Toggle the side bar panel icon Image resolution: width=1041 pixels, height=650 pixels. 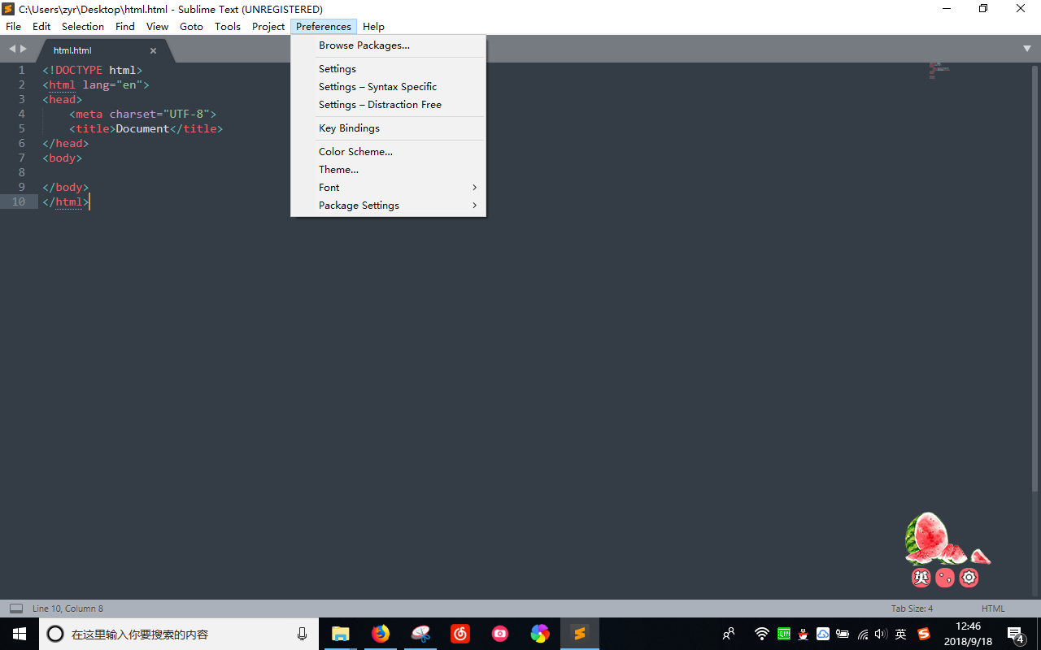click(15, 608)
